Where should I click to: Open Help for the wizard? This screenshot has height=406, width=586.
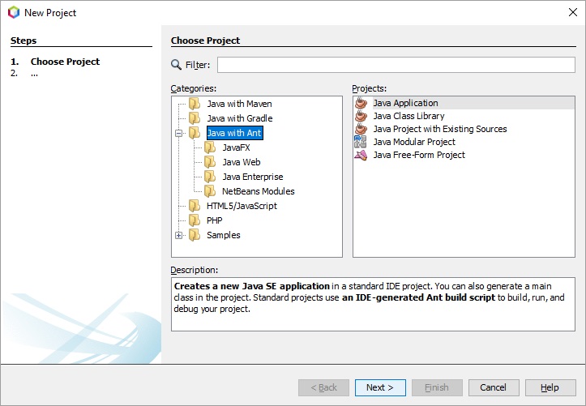pyautogui.click(x=550, y=387)
